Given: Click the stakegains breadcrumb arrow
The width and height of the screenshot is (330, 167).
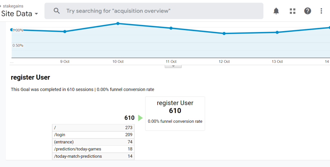Looking at the screenshot, I should click(1, 6).
